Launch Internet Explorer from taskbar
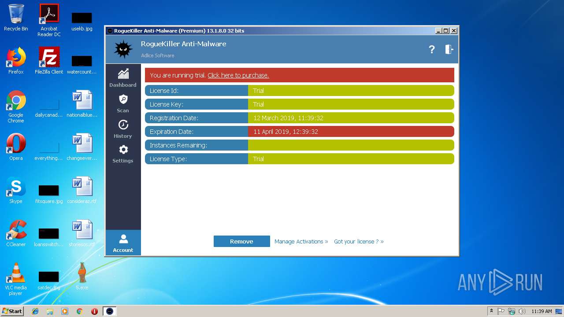 [x=35, y=311]
